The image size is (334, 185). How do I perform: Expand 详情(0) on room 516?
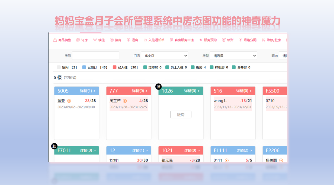pyautogui.click(x=244, y=91)
